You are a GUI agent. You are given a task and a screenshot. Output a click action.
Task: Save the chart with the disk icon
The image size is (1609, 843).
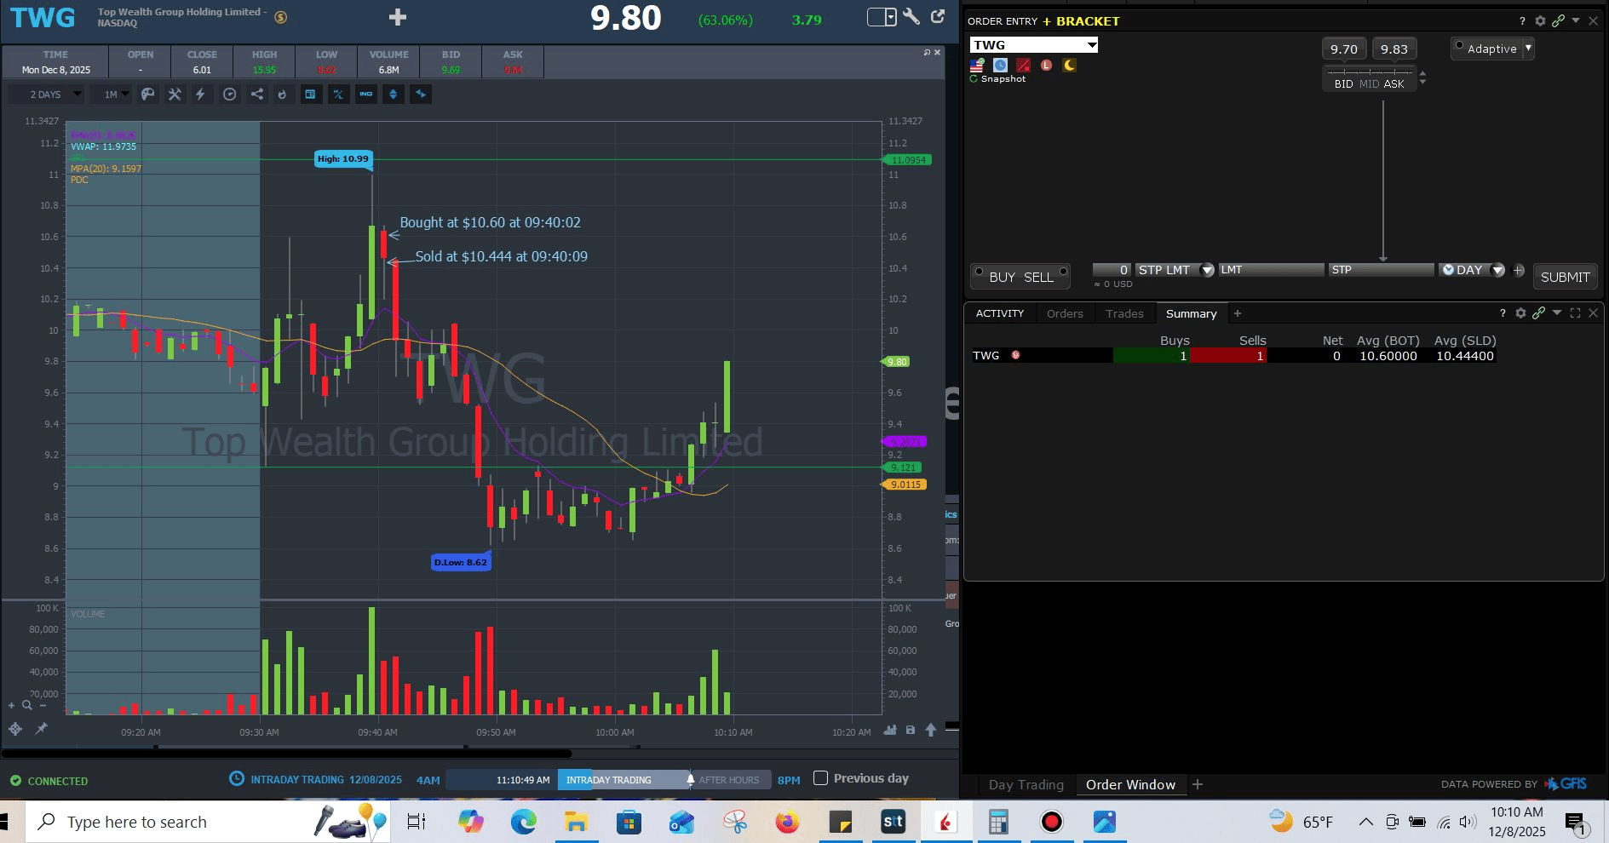pyautogui.click(x=911, y=730)
